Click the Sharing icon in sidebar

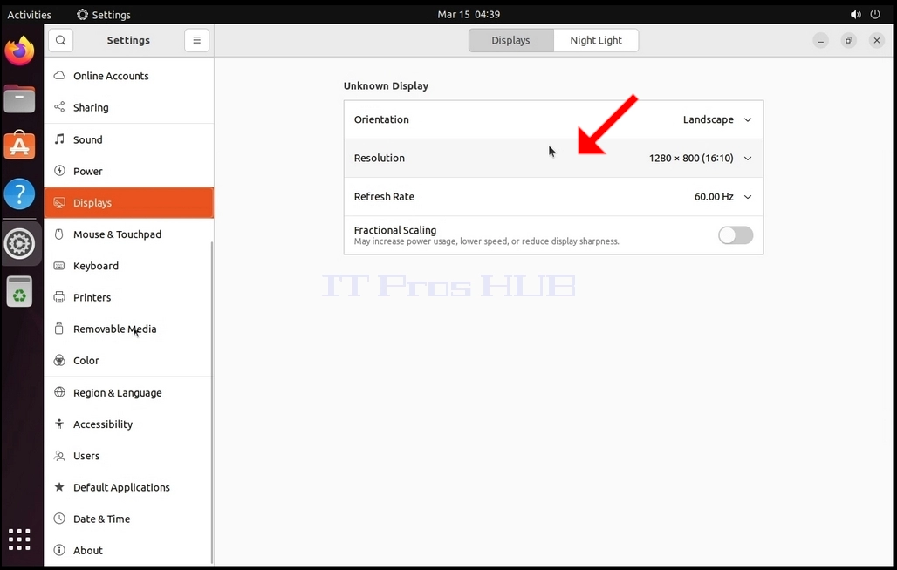tap(59, 107)
